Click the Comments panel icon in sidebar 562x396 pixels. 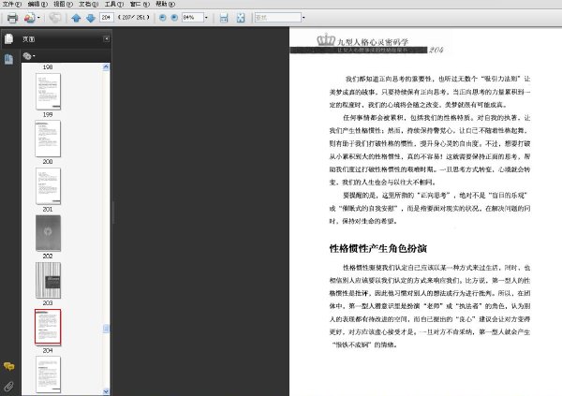tap(9, 366)
